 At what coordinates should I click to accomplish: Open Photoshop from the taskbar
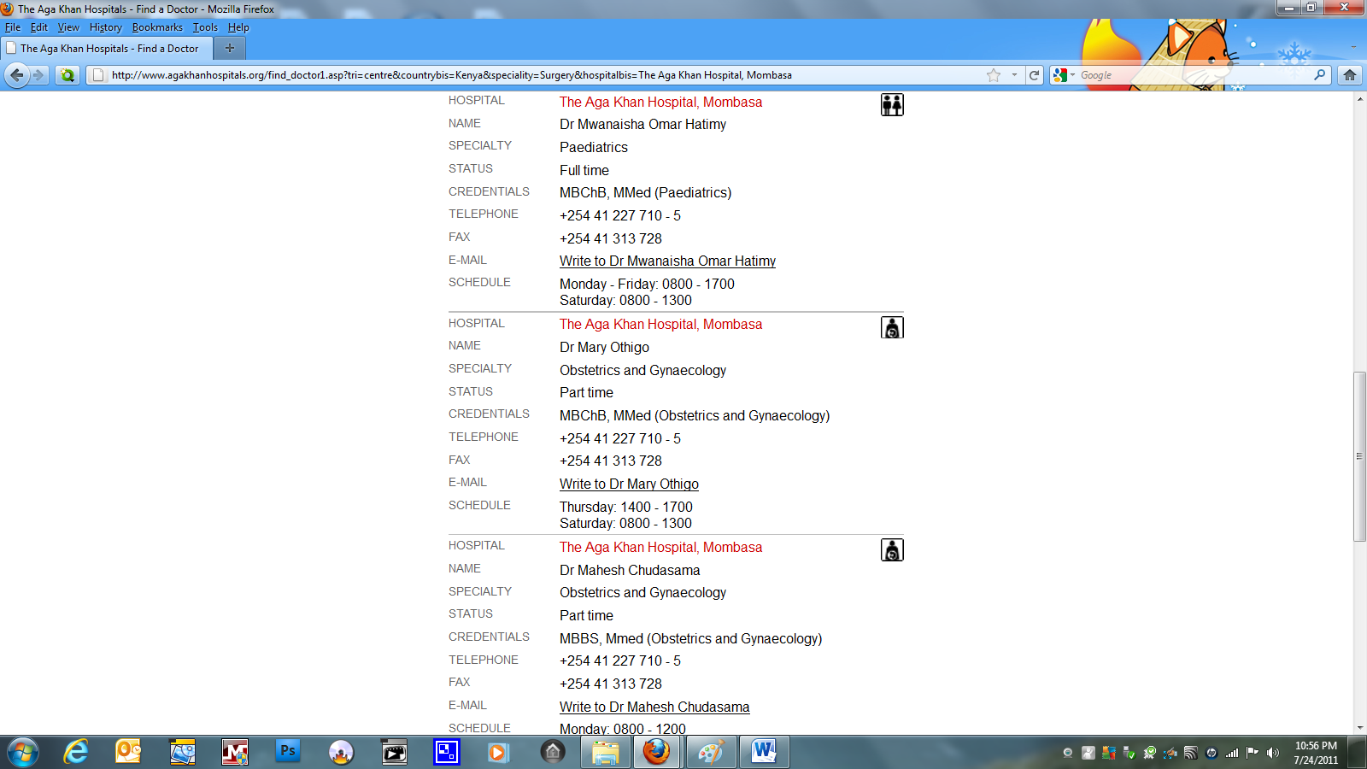pyautogui.click(x=288, y=752)
